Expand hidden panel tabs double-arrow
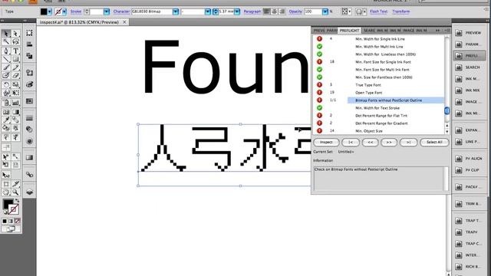Viewport: 491px width, 276px height. (437, 31)
